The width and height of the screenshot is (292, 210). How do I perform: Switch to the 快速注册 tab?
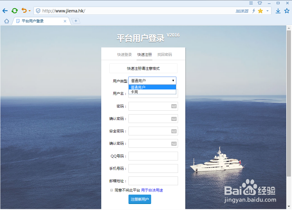point(144,55)
